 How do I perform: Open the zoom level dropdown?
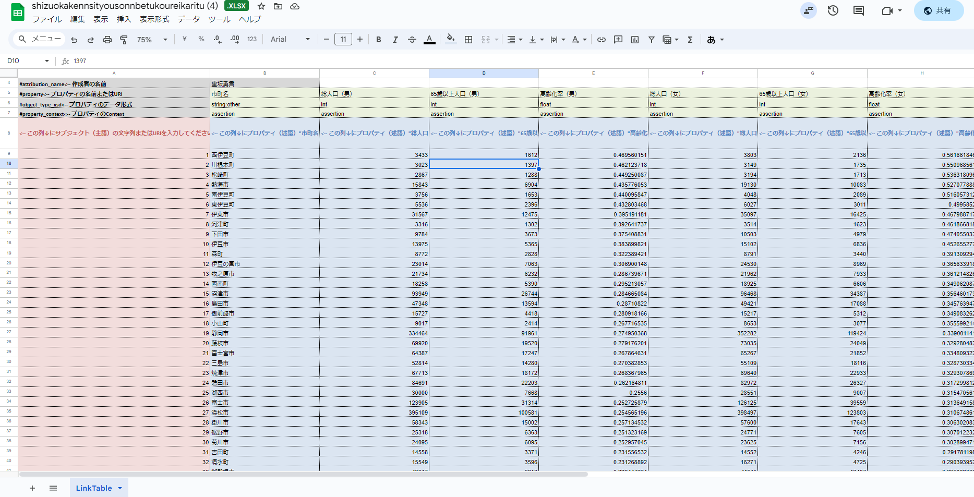(x=152, y=40)
